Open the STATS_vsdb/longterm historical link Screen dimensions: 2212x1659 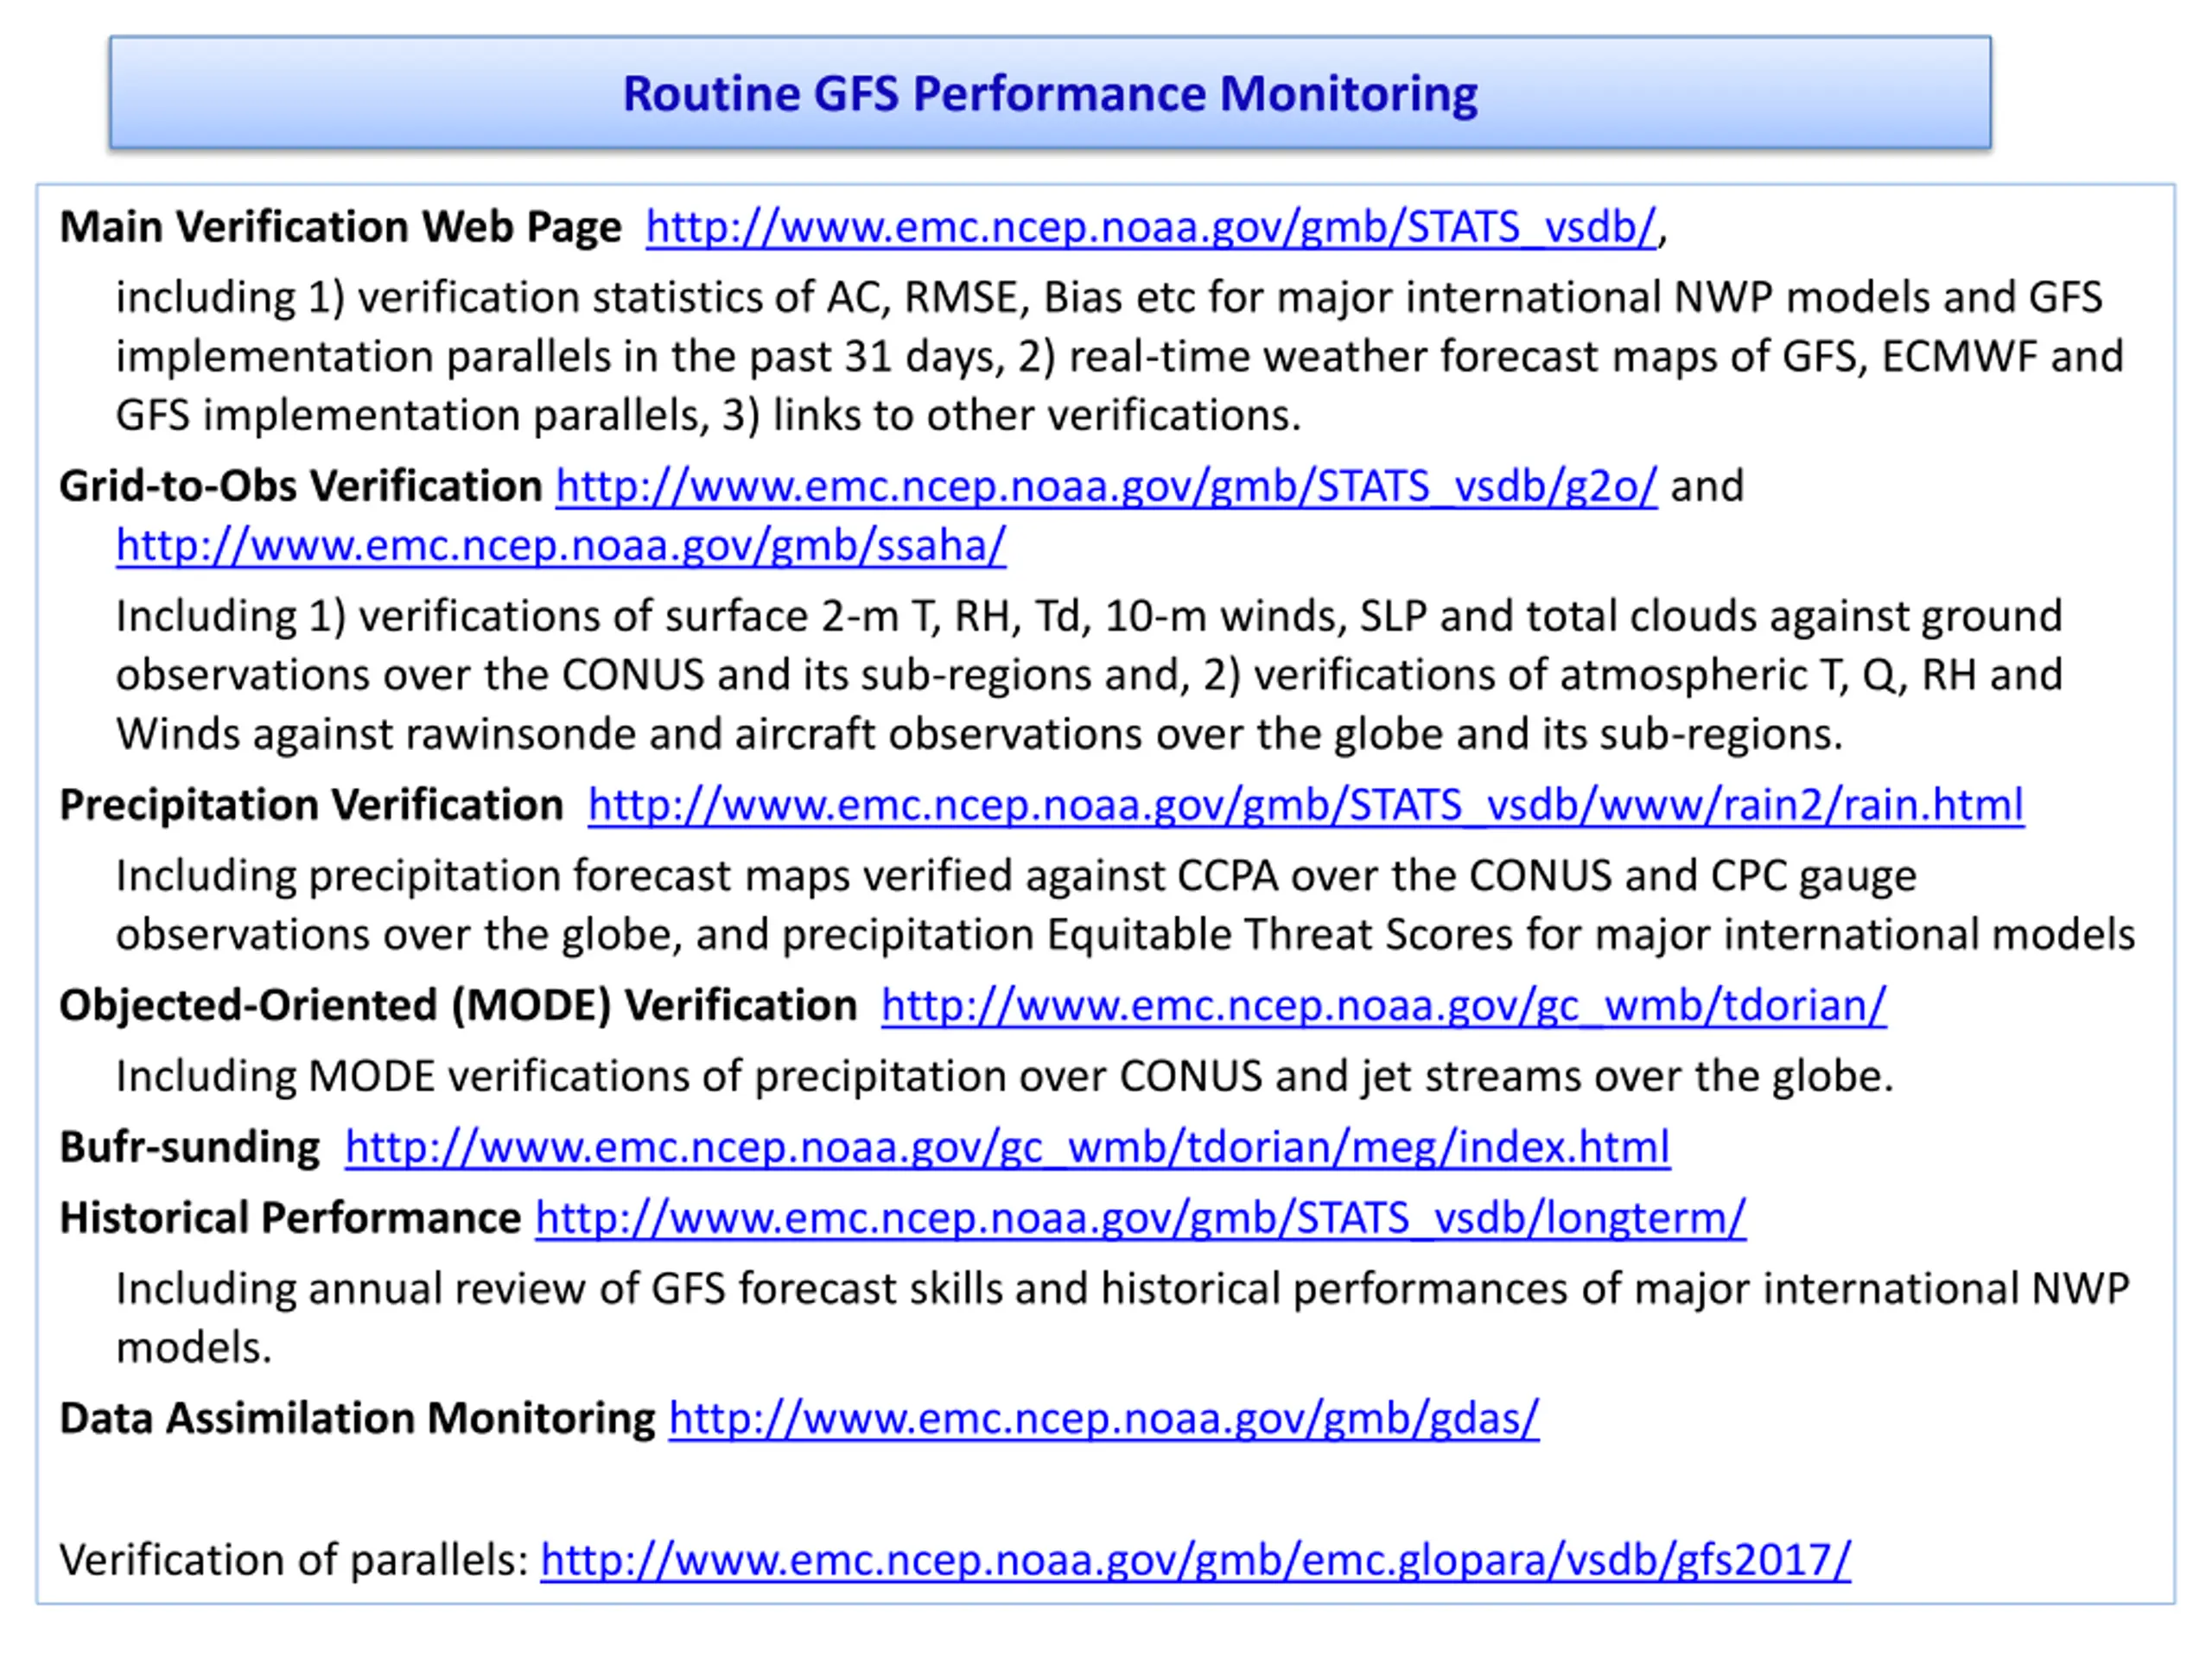(1141, 1218)
